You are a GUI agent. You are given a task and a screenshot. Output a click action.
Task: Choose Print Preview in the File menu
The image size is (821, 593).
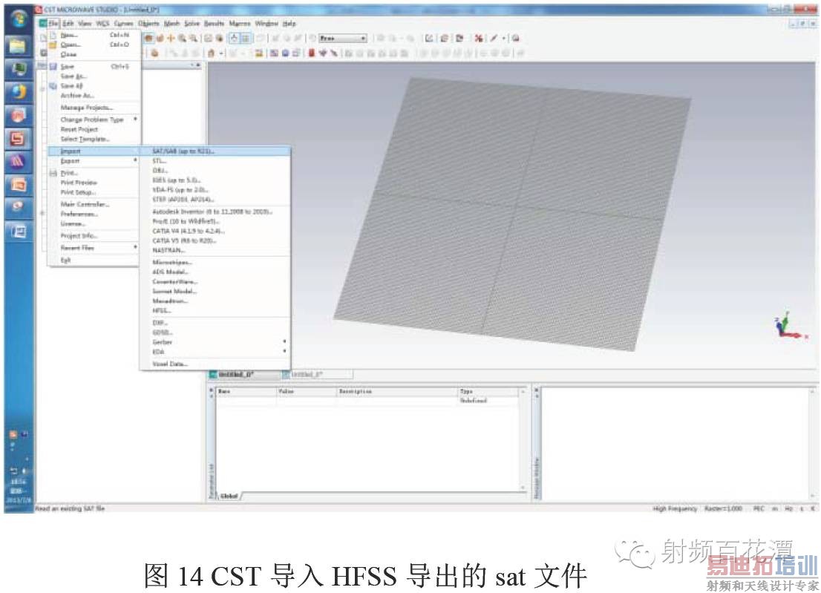(94, 183)
